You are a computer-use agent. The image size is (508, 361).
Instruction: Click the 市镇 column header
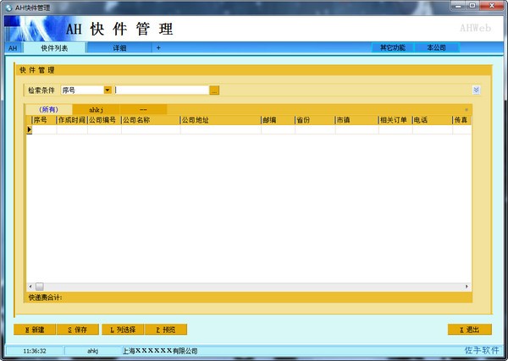pos(356,120)
